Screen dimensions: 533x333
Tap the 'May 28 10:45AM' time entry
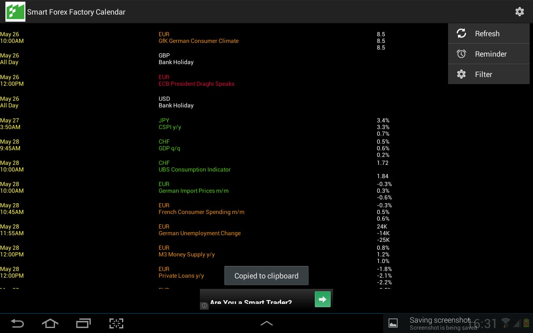pyautogui.click(x=12, y=209)
